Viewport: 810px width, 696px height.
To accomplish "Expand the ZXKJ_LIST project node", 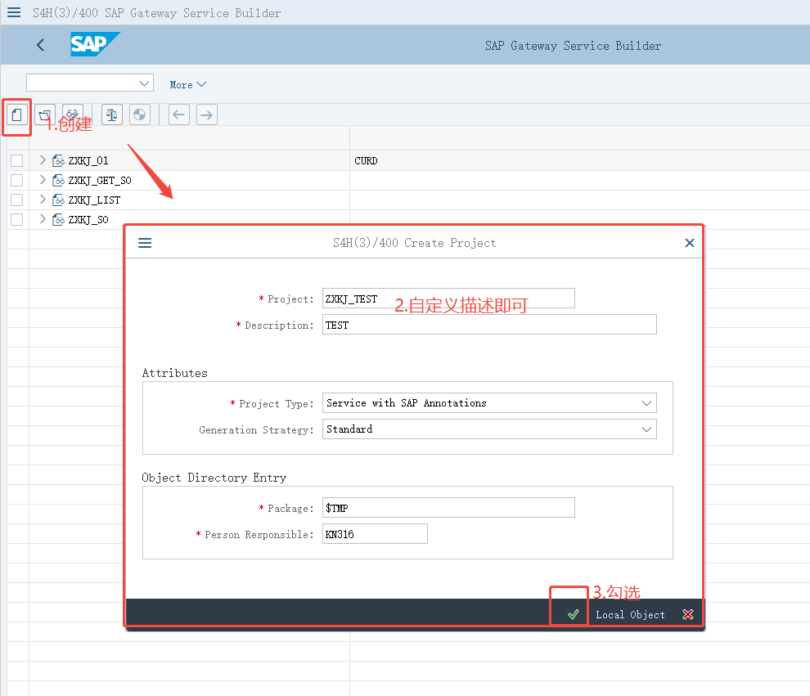I will (43, 200).
